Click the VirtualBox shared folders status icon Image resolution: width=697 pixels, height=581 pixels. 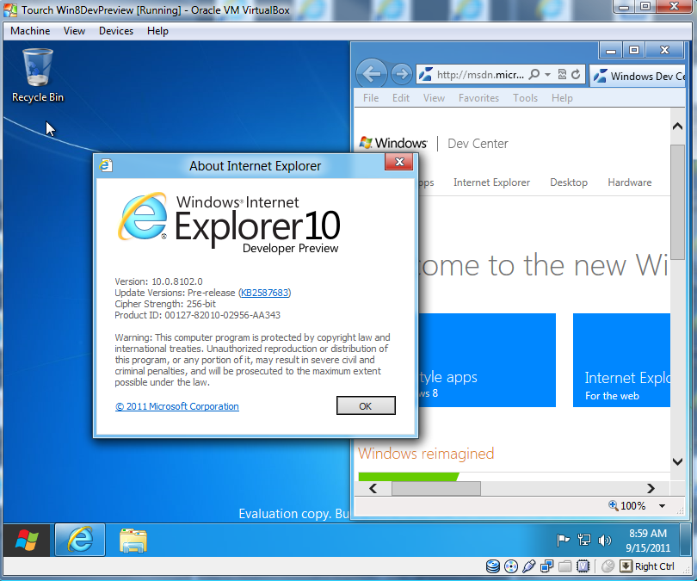pyautogui.click(x=565, y=566)
